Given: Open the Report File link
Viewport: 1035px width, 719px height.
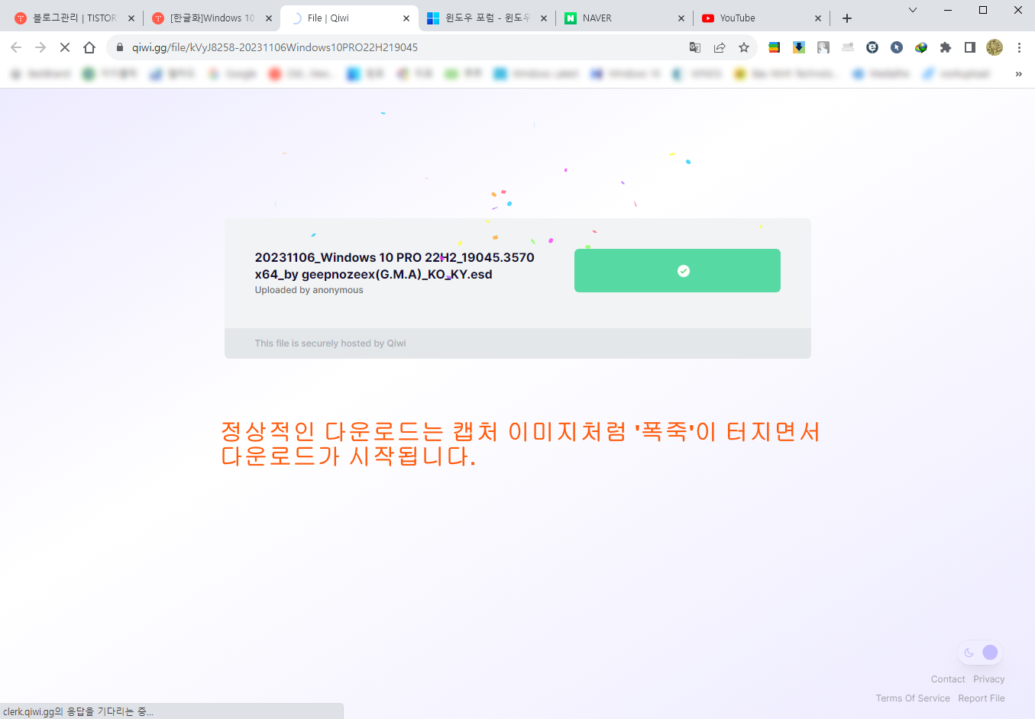Looking at the screenshot, I should (x=982, y=698).
